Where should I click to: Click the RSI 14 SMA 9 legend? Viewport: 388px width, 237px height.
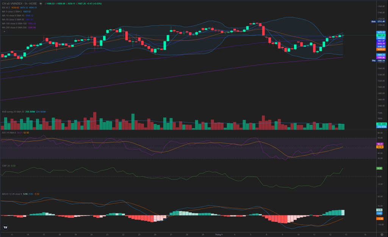tap(15, 133)
